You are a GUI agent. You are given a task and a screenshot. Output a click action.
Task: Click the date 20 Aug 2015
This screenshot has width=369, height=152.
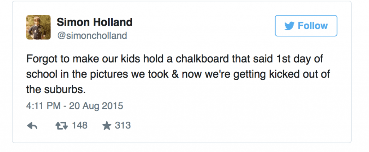(x=96, y=106)
